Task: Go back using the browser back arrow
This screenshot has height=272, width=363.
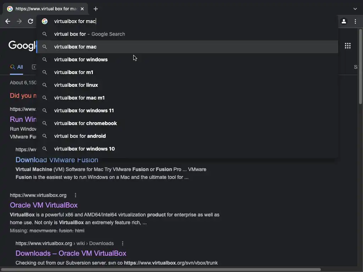Action: click(x=8, y=21)
